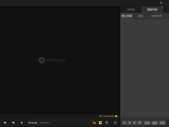The width and height of the screenshot is (169, 127).
Task: Move playlist item up one position
Action: pos(129,123)
